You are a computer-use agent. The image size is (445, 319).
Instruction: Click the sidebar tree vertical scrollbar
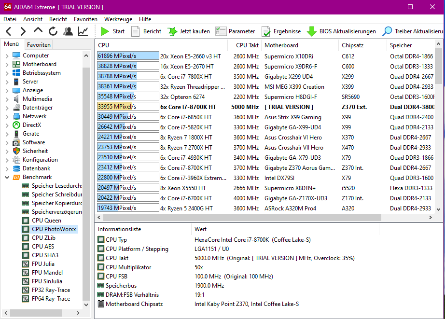[x=86, y=183]
